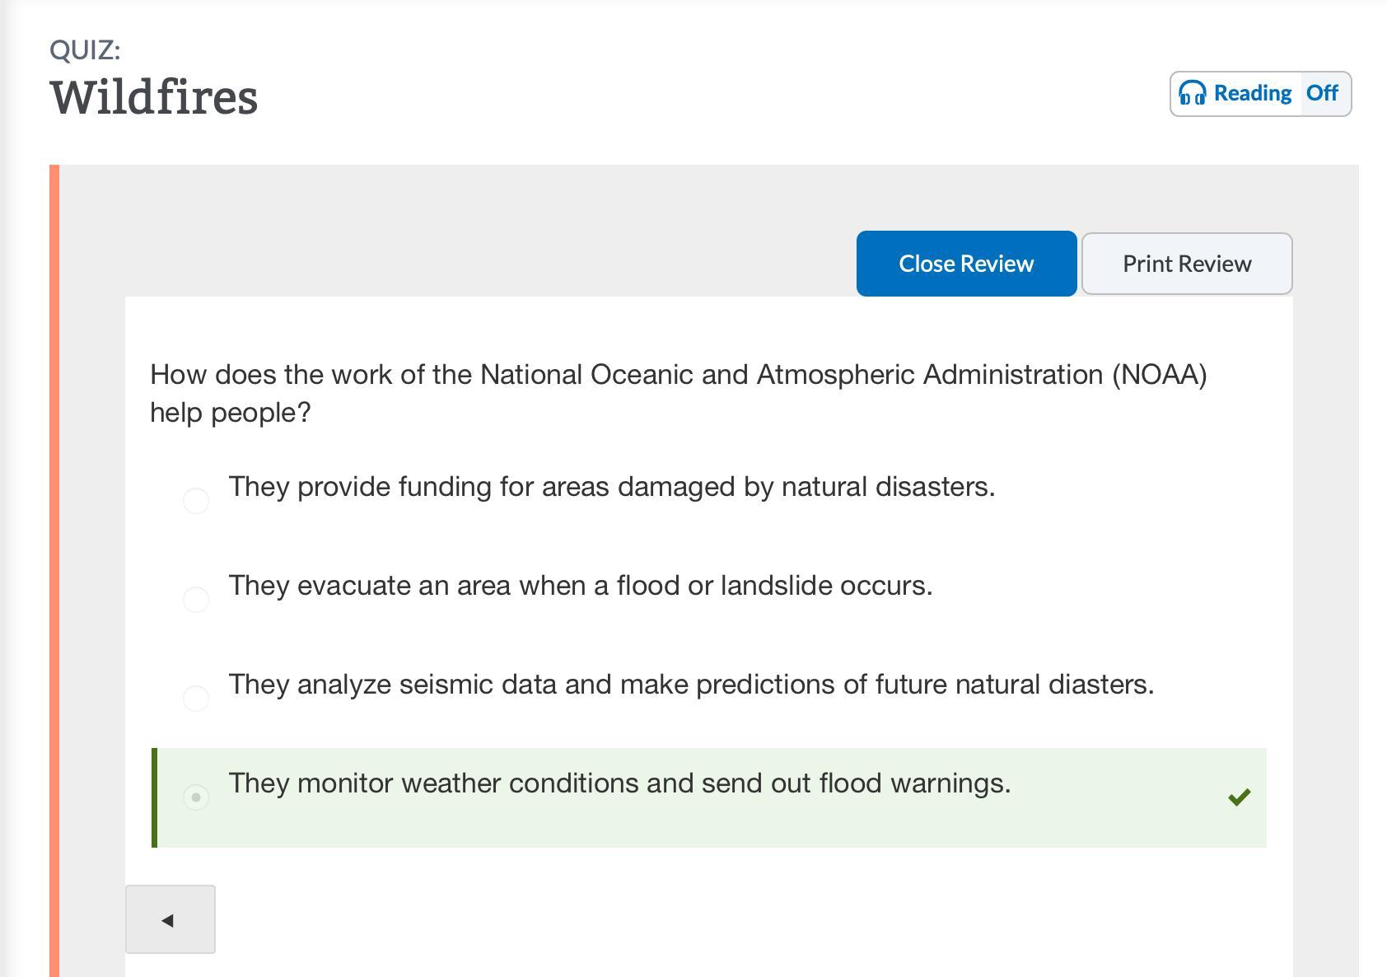Click the Print Review button
The height and width of the screenshot is (977, 1387).
pyautogui.click(x=1186, y=264)
